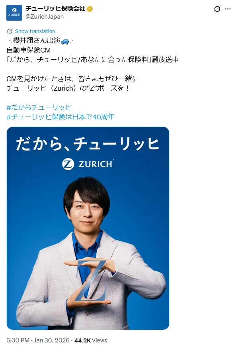Click the Jan 30, 2026 date
Image resolution: width=238 pixels, height=348 pixels.
(x=51, y=340)
